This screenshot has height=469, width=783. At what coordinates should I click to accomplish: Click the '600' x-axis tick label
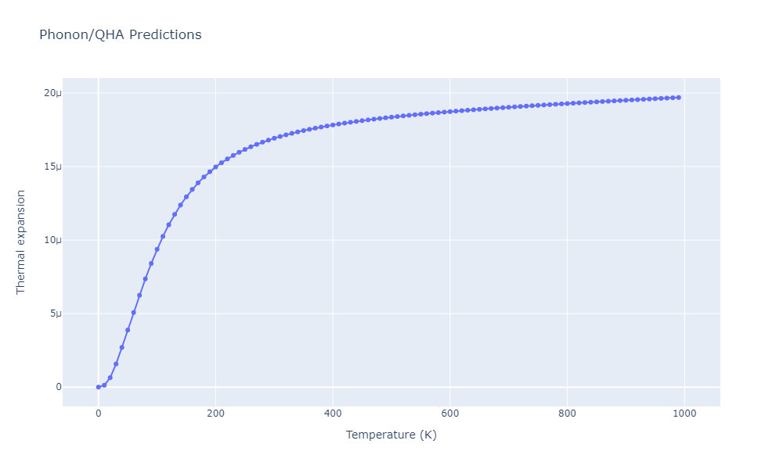(x=450, y=414)
